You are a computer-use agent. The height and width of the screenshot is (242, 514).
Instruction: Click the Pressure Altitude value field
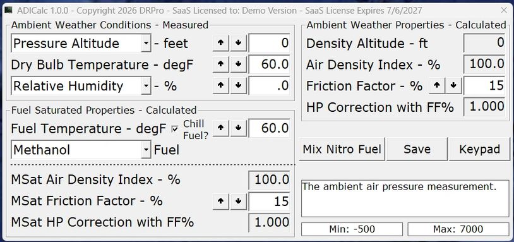pos(269,43)
